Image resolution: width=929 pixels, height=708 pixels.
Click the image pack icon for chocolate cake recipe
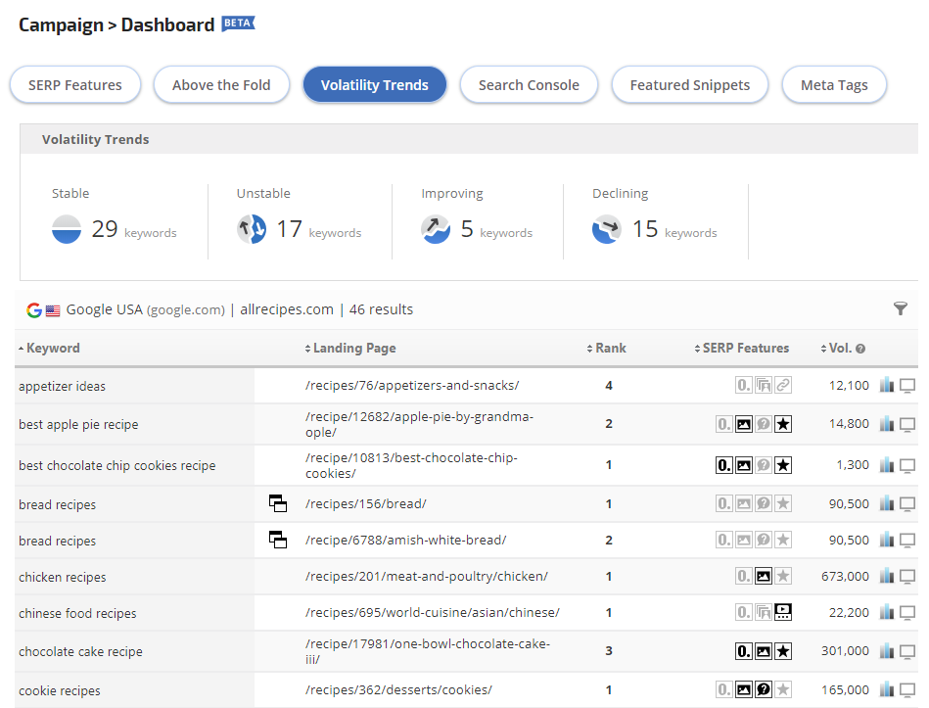764,651
